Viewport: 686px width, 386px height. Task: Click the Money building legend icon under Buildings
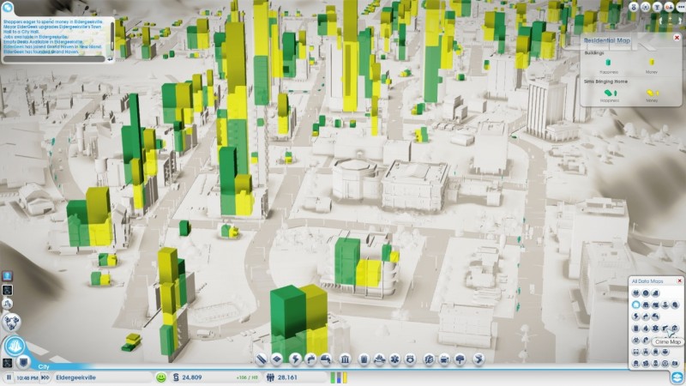pos(652,63)
